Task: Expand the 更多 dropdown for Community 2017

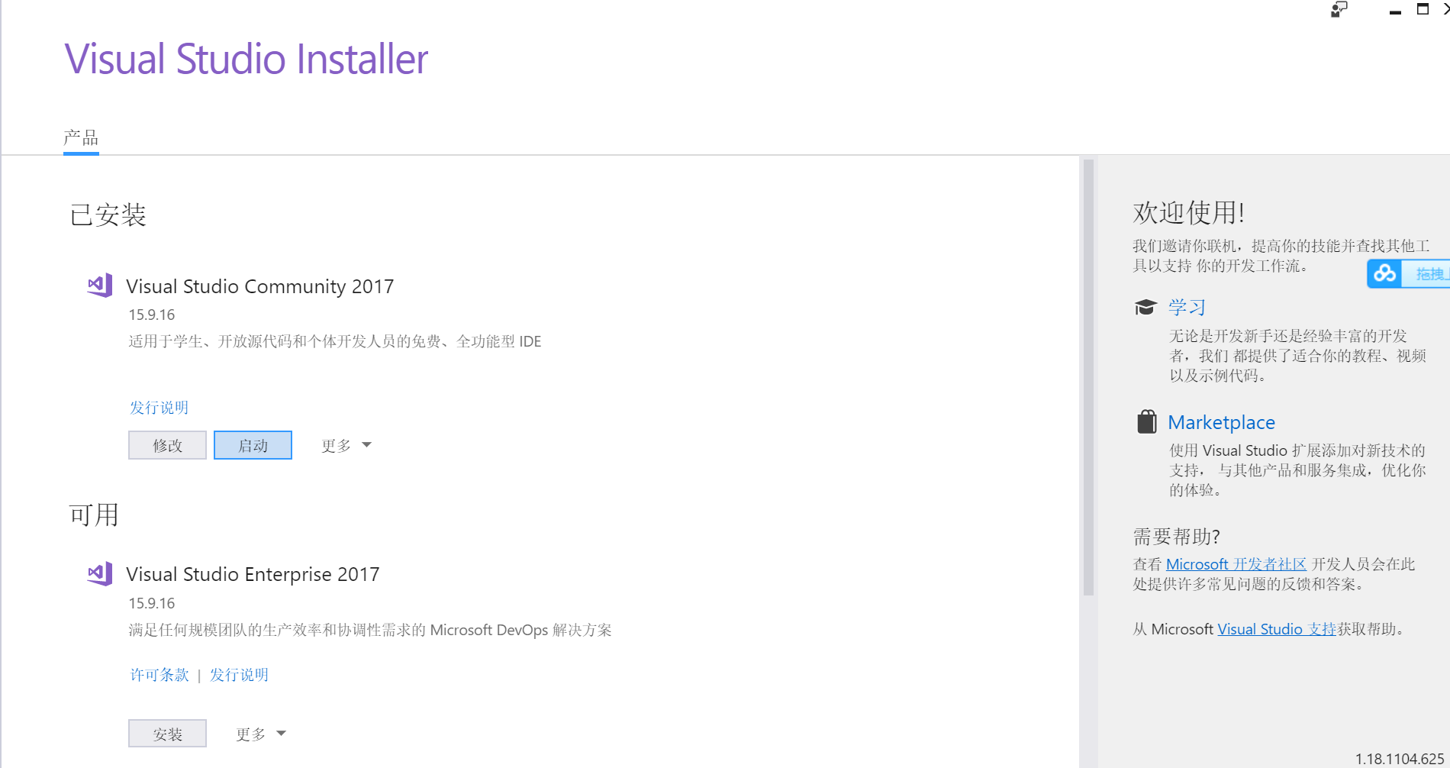Action: coord(346,445)
